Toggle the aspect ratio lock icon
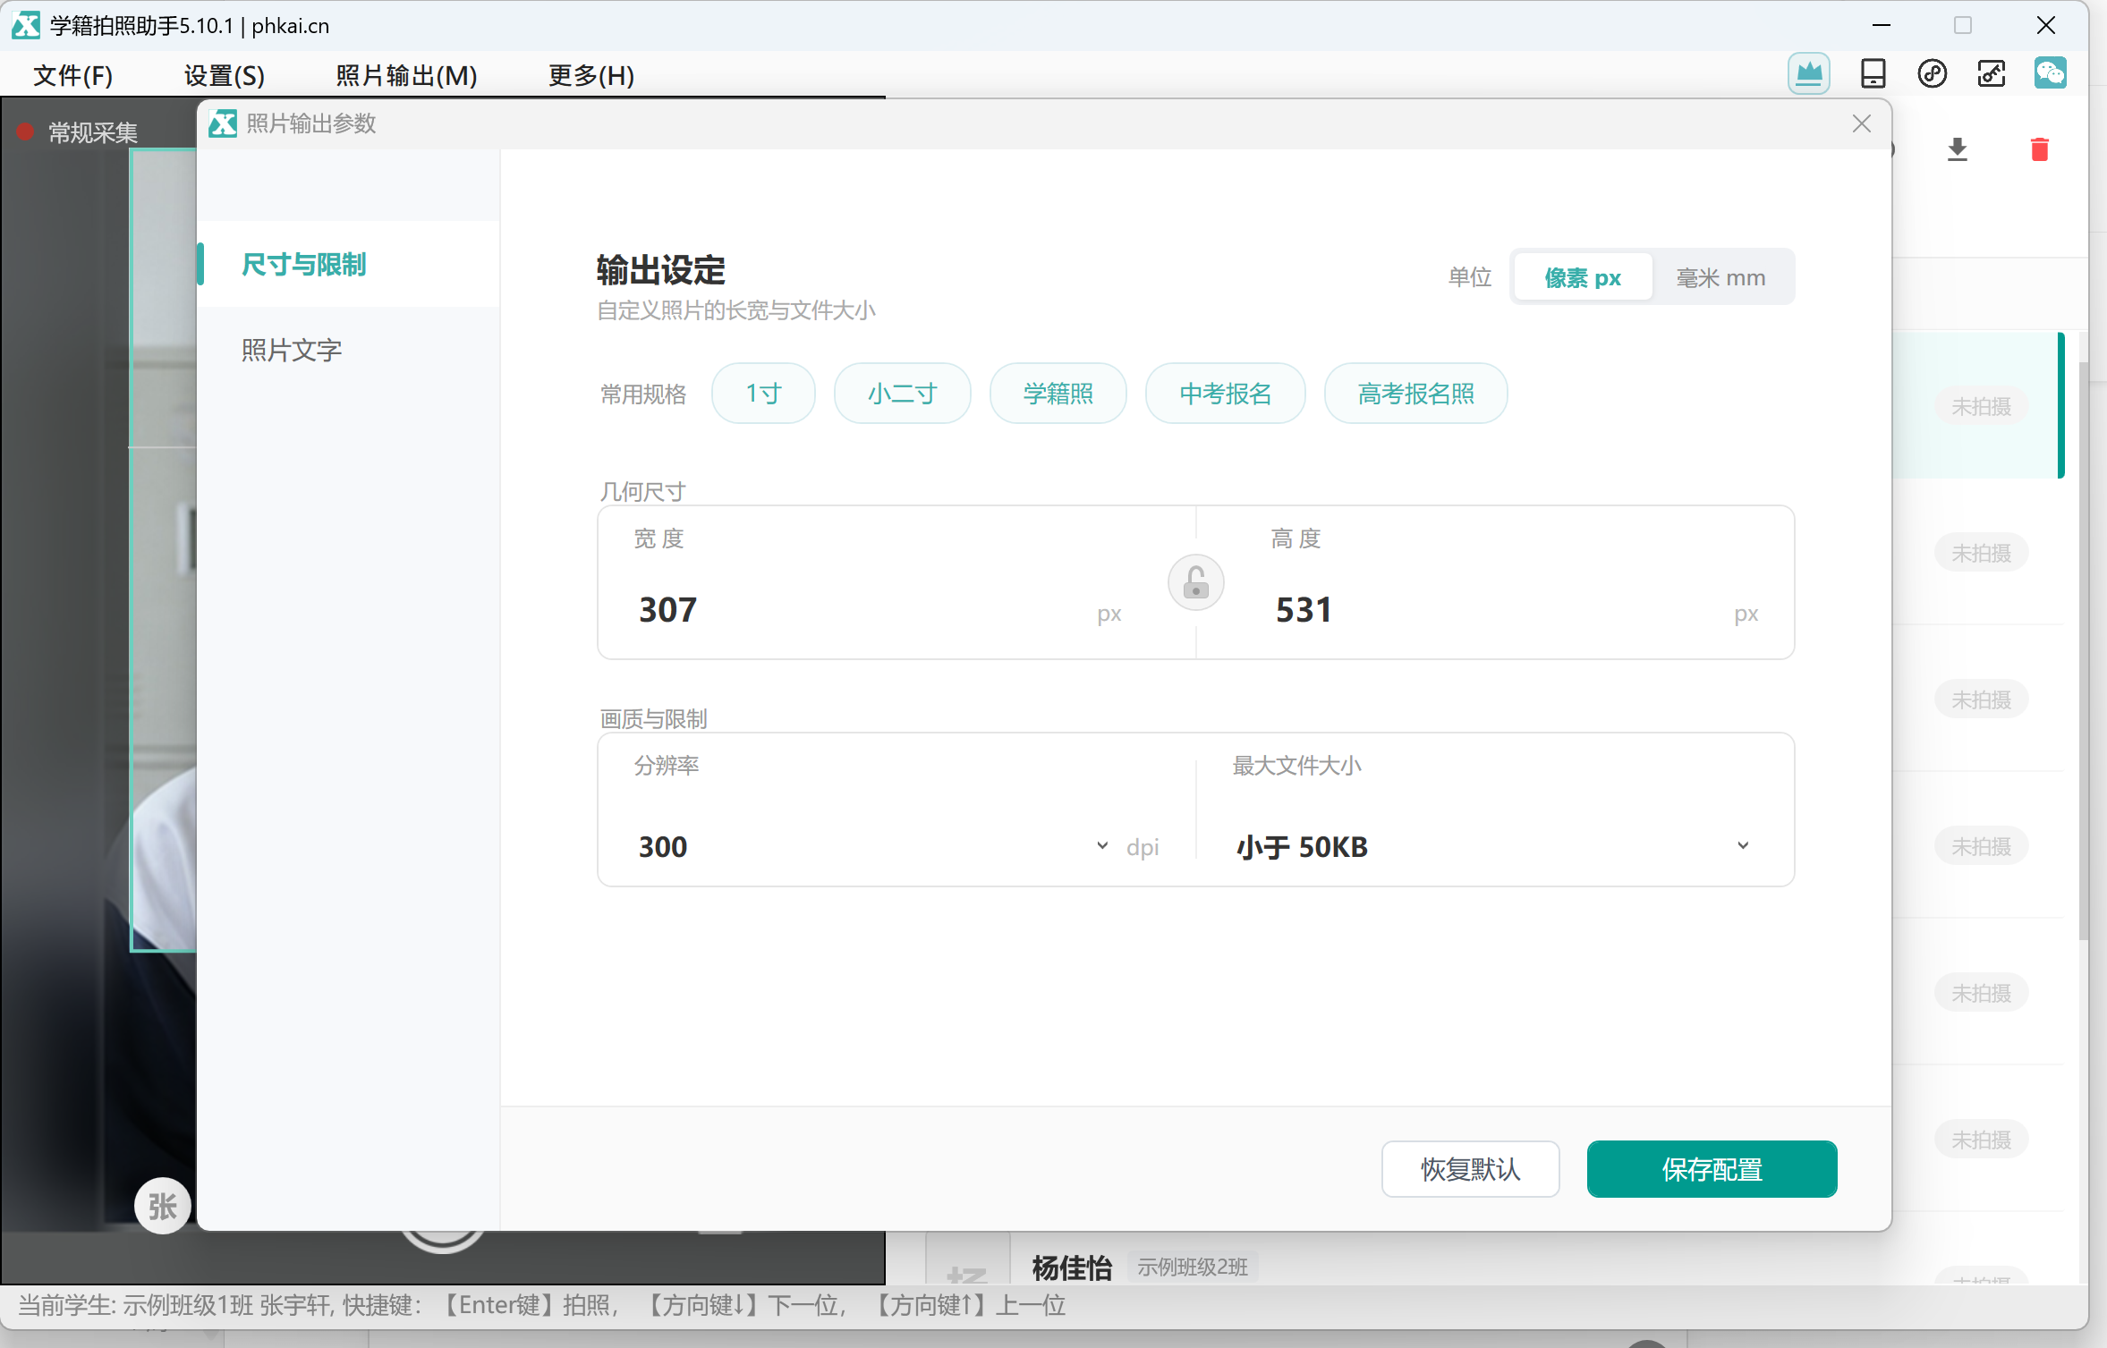 [1196, 583]
